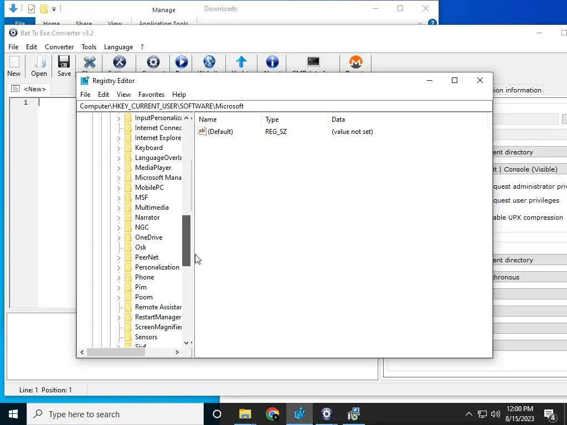The image size is (567, 425).
Task: Click the New icon in Bat To Exe toolbar
Action: pos(14,62)
